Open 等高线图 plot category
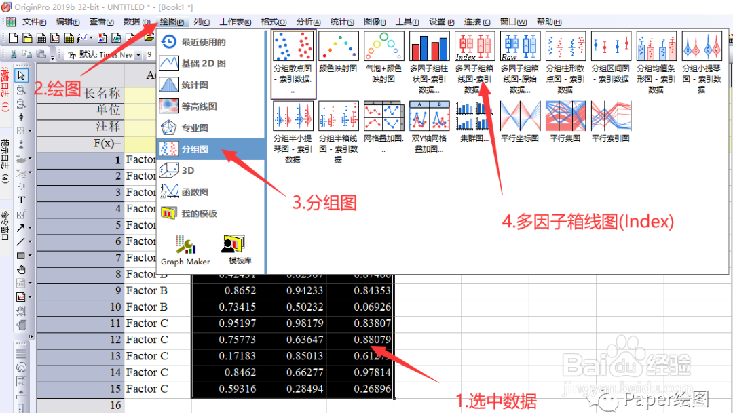This screenshot has height=413, width=733. (x=211, y=106)
